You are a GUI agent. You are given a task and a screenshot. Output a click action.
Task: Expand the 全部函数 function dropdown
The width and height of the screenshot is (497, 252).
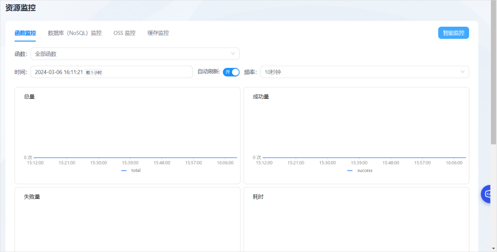[135, 54]
